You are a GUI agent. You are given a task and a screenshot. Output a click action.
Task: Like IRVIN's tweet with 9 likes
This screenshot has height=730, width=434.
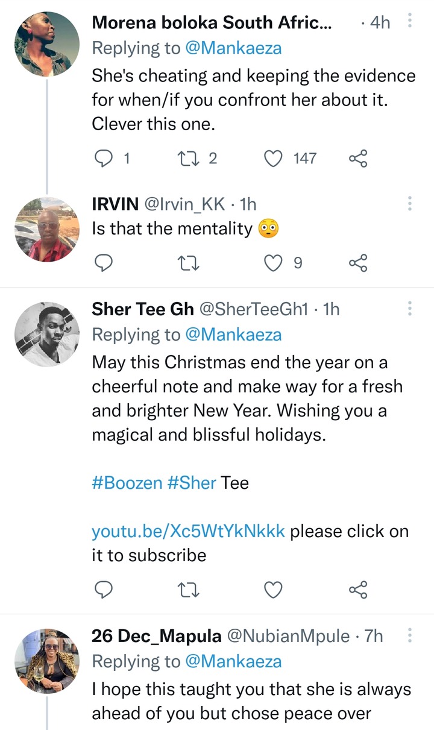click(274, 262)
